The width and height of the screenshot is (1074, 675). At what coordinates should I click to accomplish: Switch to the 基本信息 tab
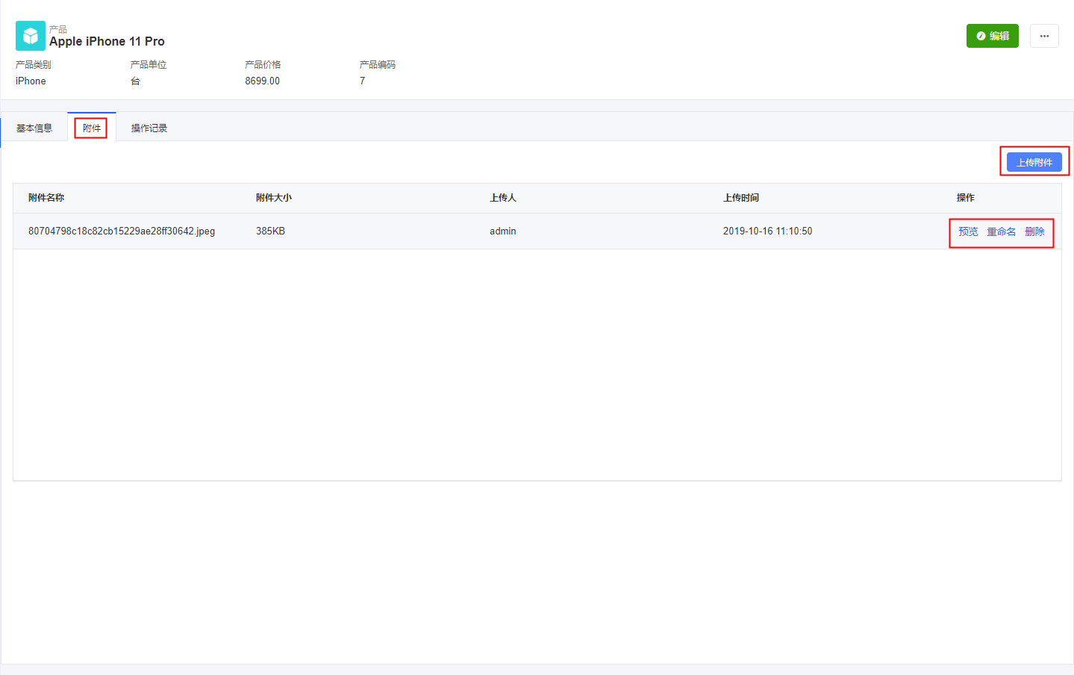tap(34, 128)
